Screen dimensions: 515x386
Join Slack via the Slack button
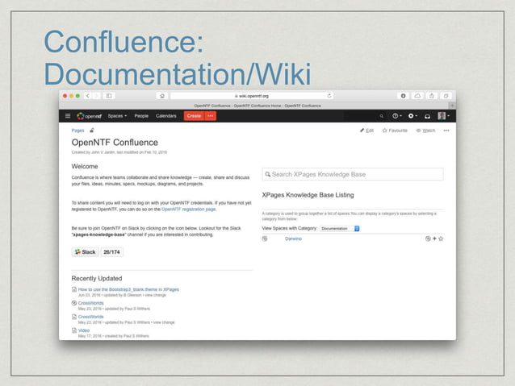click(85, 252)
